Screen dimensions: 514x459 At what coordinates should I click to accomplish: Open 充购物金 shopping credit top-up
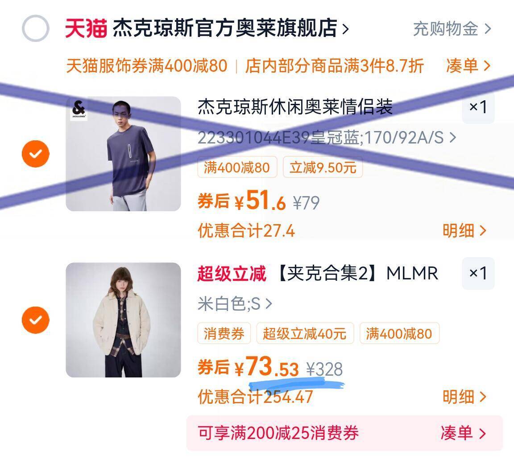[x=452, y=29]
